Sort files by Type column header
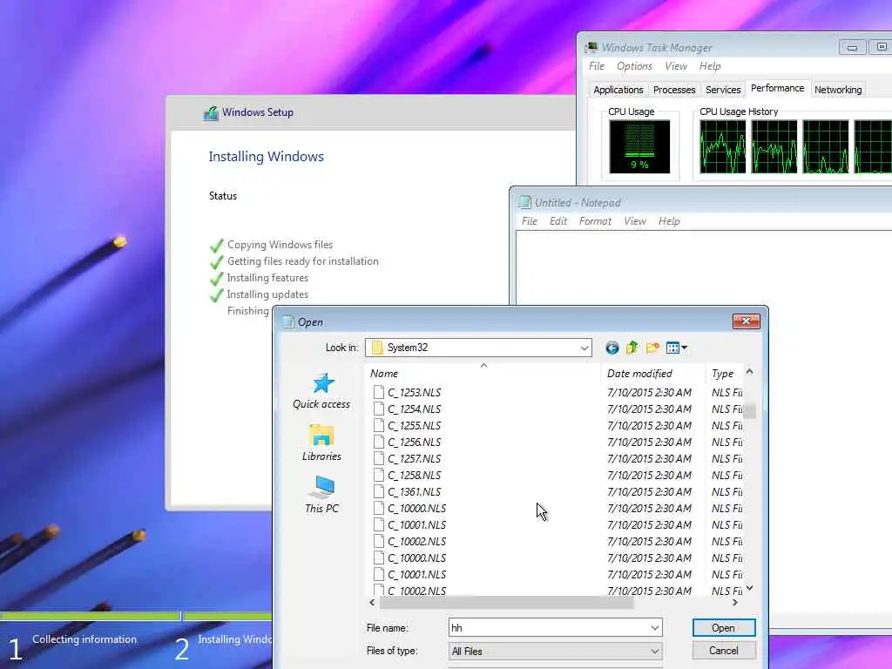The image size is (892, 669). pos(724,373)
